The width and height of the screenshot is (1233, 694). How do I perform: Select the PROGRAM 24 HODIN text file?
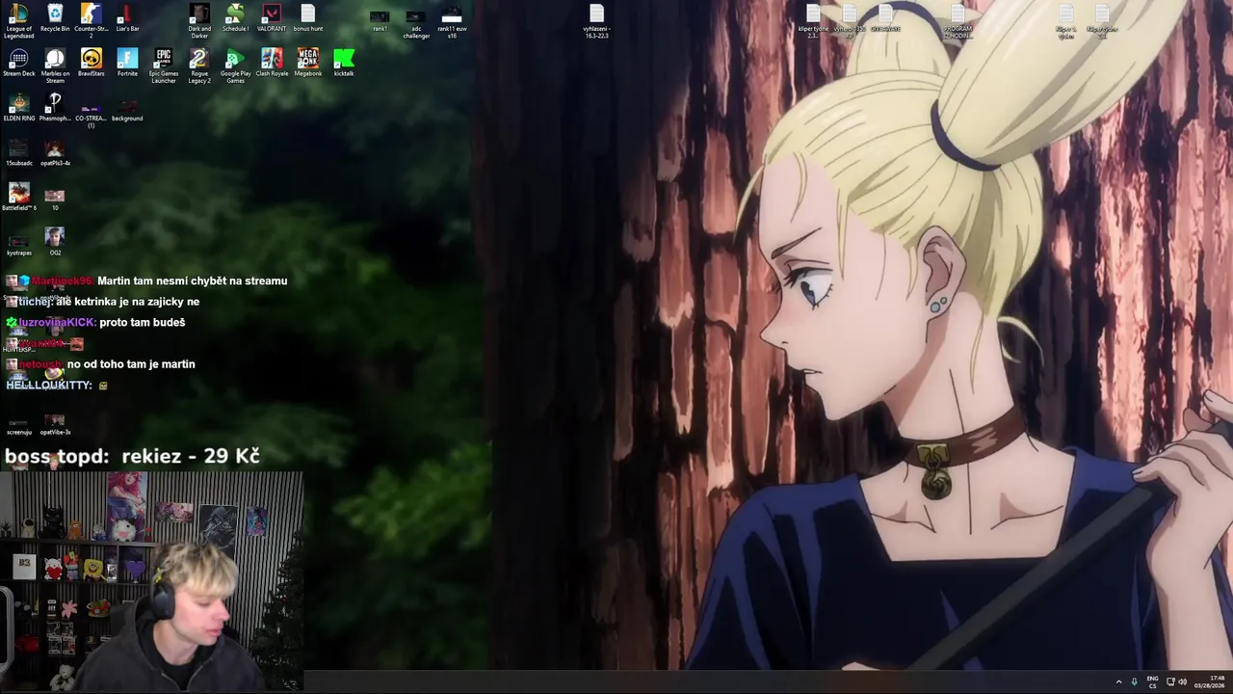point(958,21)
